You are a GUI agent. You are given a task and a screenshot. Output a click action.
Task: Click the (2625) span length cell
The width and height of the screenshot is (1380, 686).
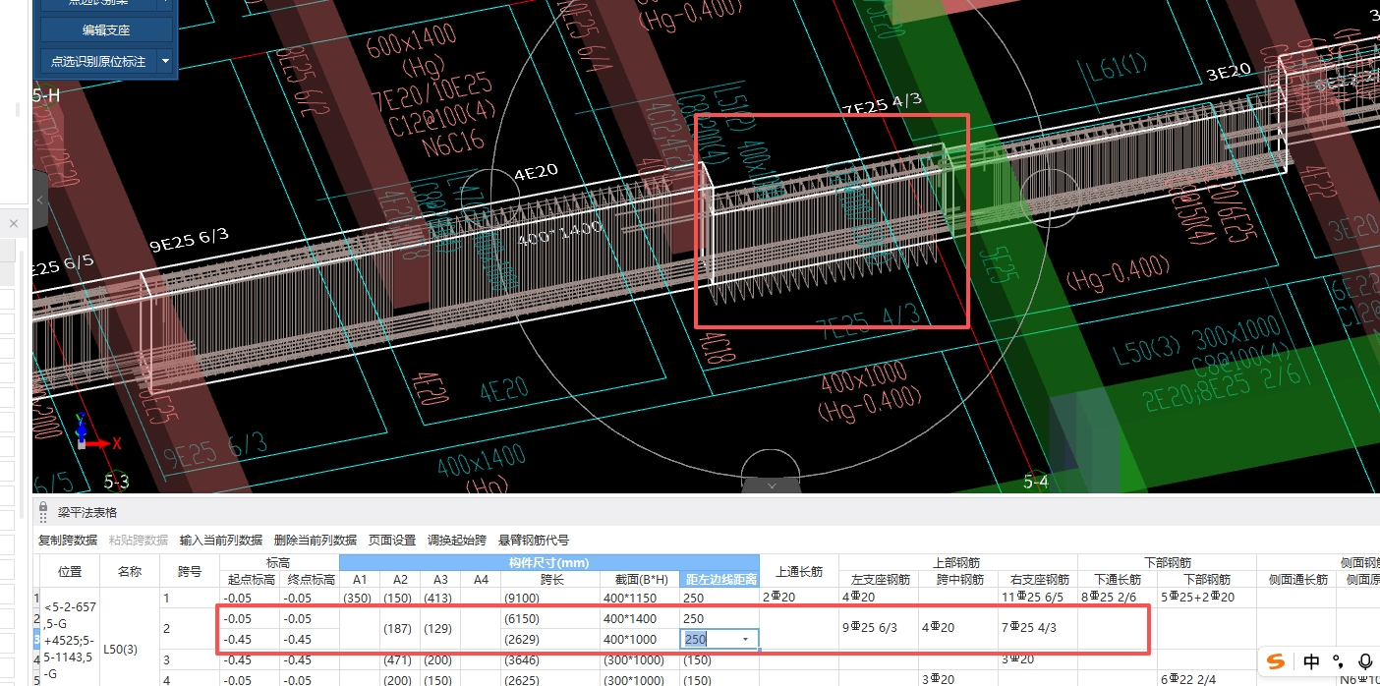click(550, 679)
